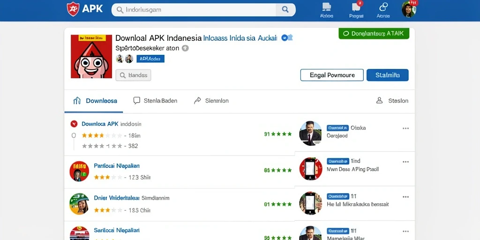This screenshot has width=480, height=240.
Task: Open the Panilocai Nlepalian app icon
Action: tap(79, 171)
